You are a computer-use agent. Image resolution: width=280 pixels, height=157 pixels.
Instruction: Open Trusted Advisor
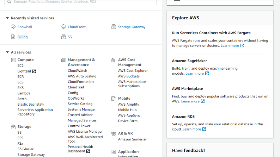[80, 115]
